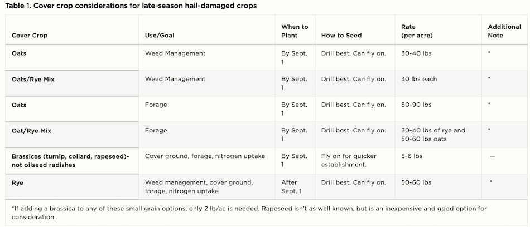Click the "Oats/Rye Mix" weed management row label
Viewport: 530px width, 227px height.
[x=33, y=79]
